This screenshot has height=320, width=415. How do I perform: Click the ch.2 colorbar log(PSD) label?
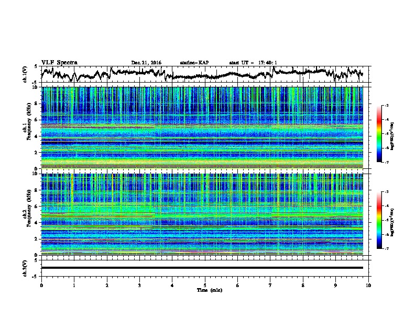pos(392,222)
